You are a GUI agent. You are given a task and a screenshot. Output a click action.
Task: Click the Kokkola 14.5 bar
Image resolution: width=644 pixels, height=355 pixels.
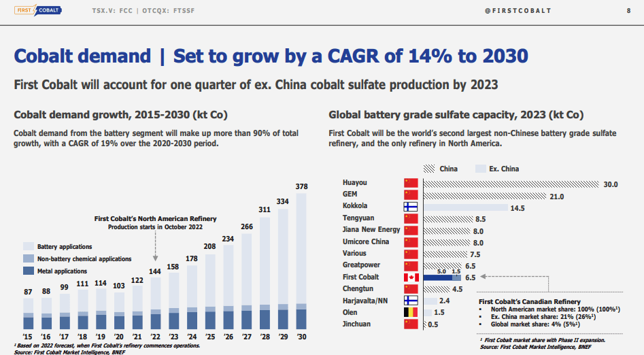tap(466, 208)
